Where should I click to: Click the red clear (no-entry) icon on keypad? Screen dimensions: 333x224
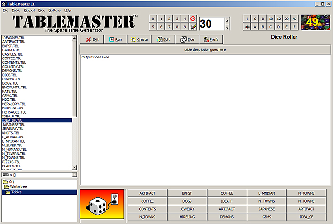coord(193,19)
